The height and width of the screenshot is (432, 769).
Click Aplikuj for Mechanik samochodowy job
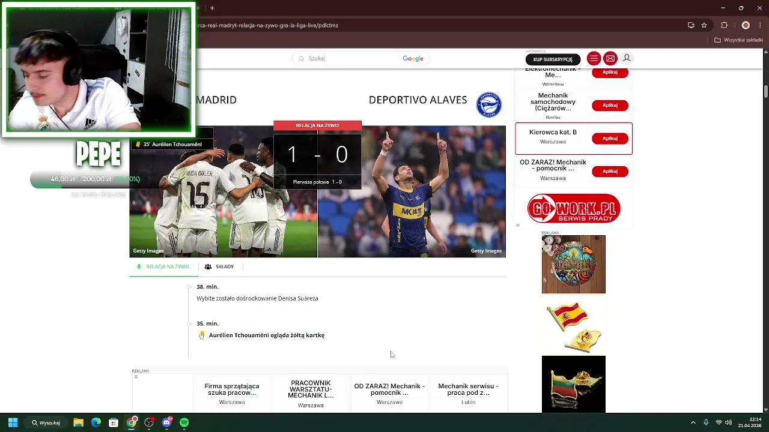610,105
